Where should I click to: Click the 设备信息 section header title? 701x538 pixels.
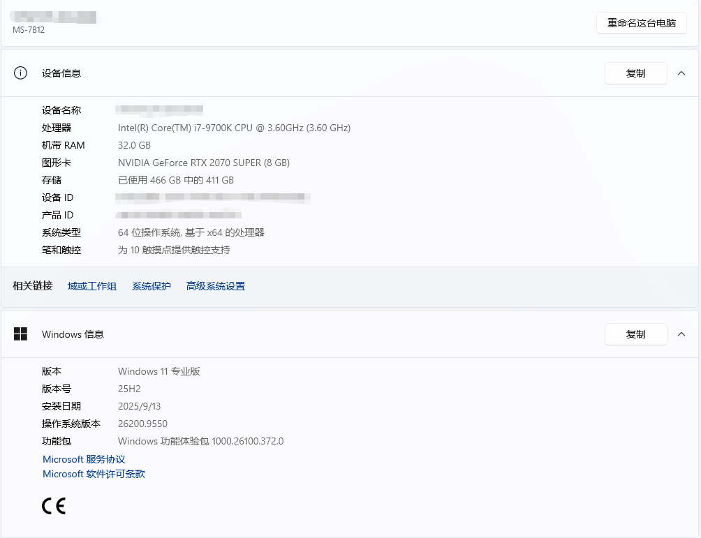[61, 73]
